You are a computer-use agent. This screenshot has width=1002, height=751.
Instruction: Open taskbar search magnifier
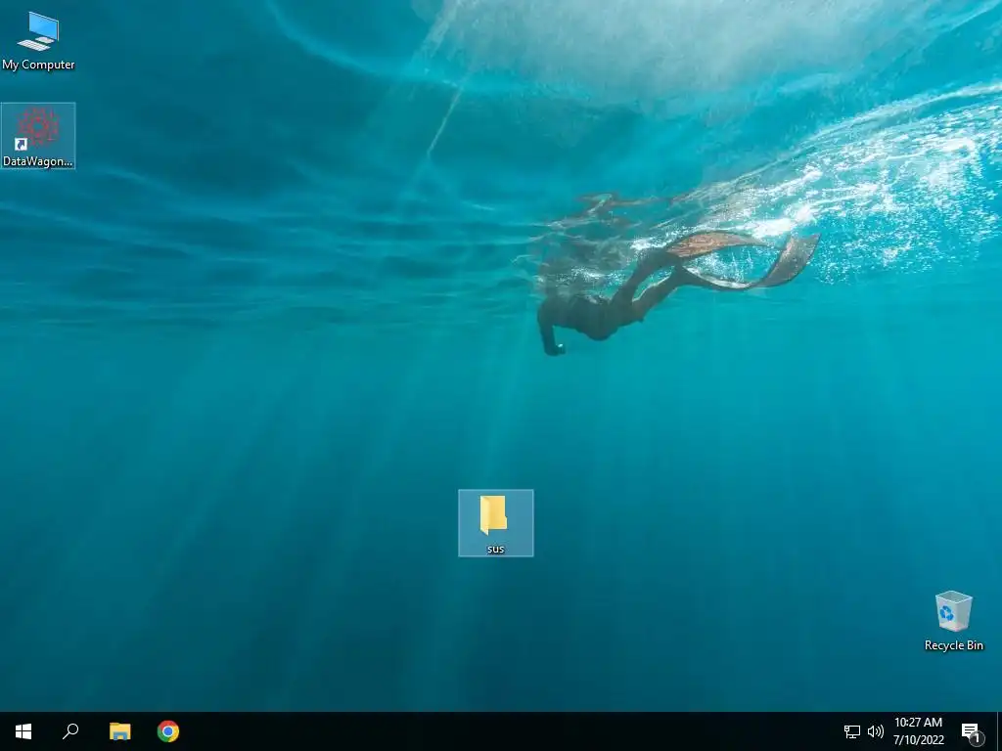(70, 731)
